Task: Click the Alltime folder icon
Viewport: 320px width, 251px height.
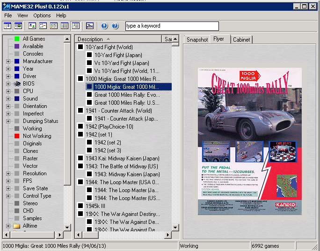Action: pos(17,226)
